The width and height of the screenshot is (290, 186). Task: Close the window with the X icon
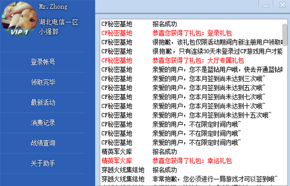click(282, 5)
